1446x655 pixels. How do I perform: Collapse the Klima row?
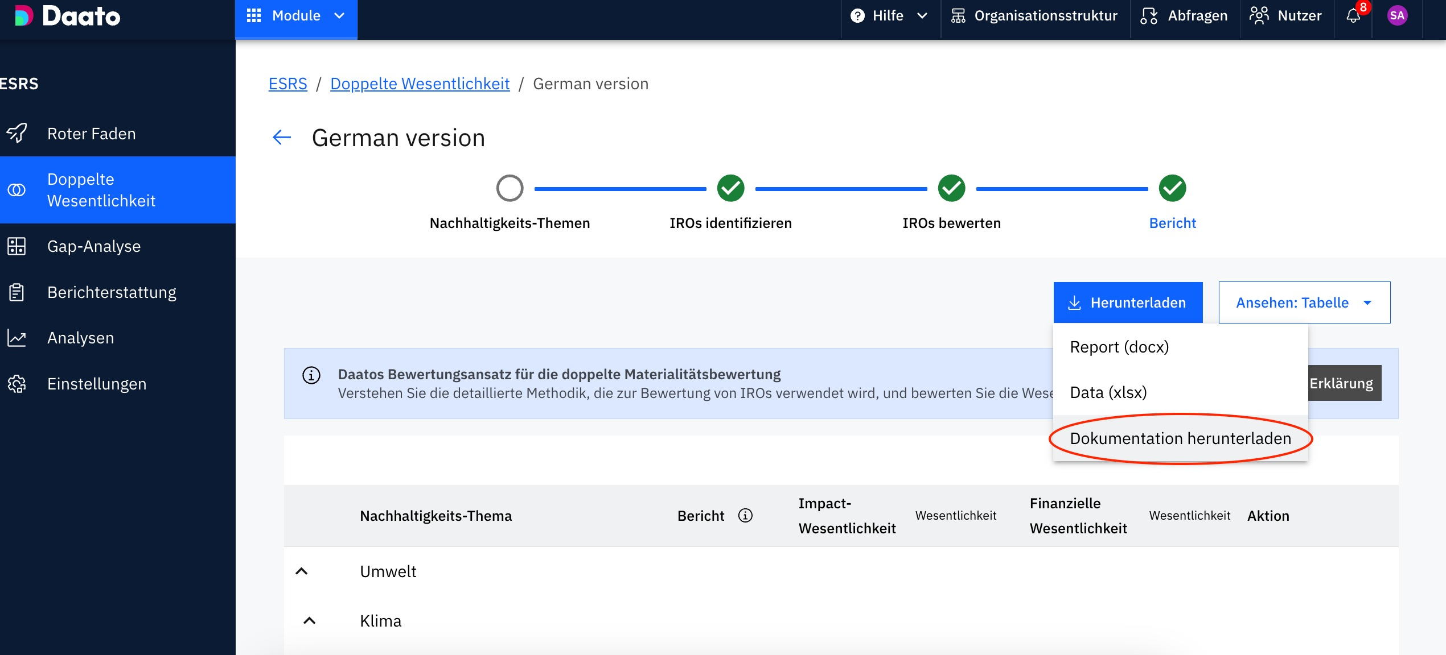309,621
